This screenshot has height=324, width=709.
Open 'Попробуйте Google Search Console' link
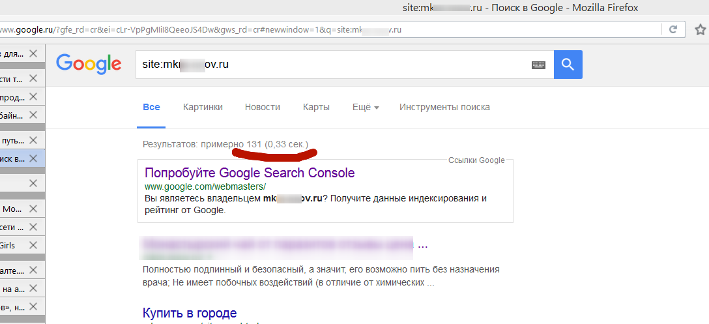pyautogui.click(x=250, y=173)
